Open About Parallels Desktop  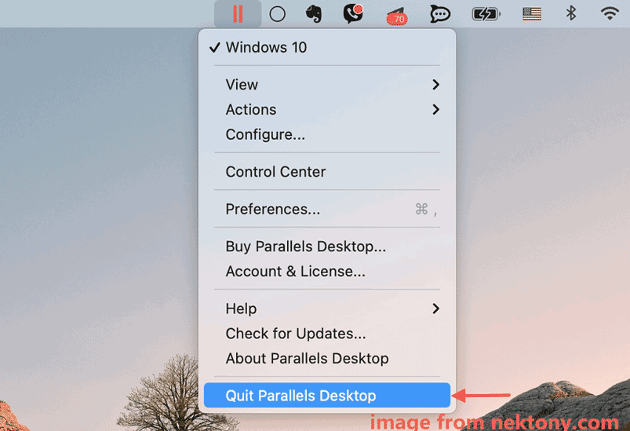pyautogui.click(x=327, y=358)
